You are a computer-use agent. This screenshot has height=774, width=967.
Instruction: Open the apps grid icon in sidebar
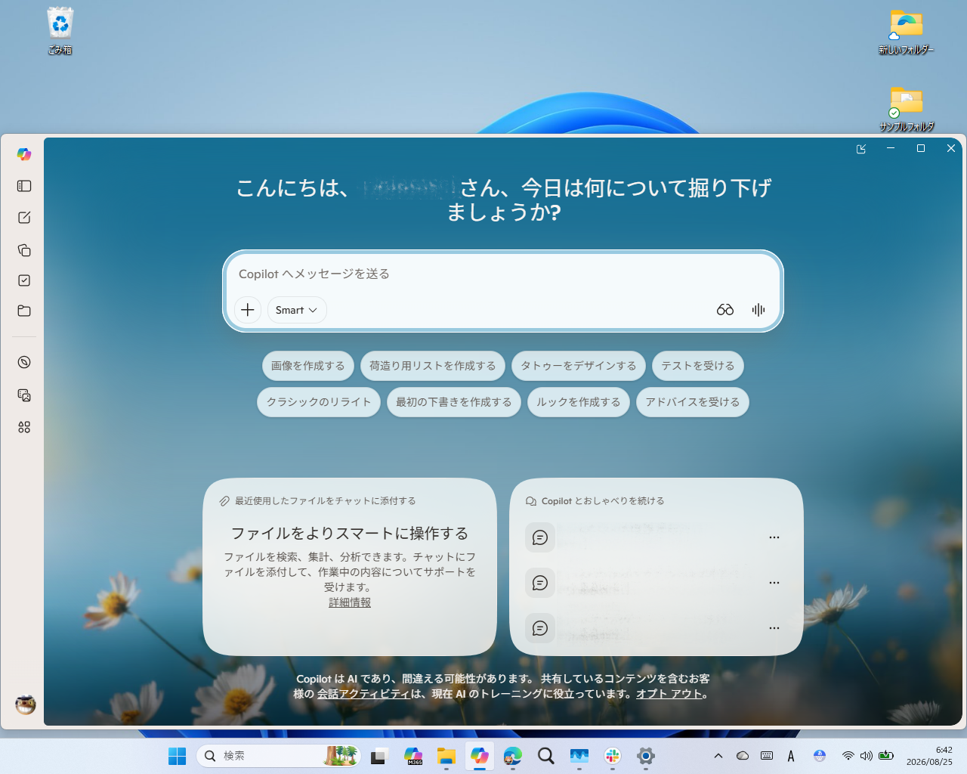coord(24,427)
